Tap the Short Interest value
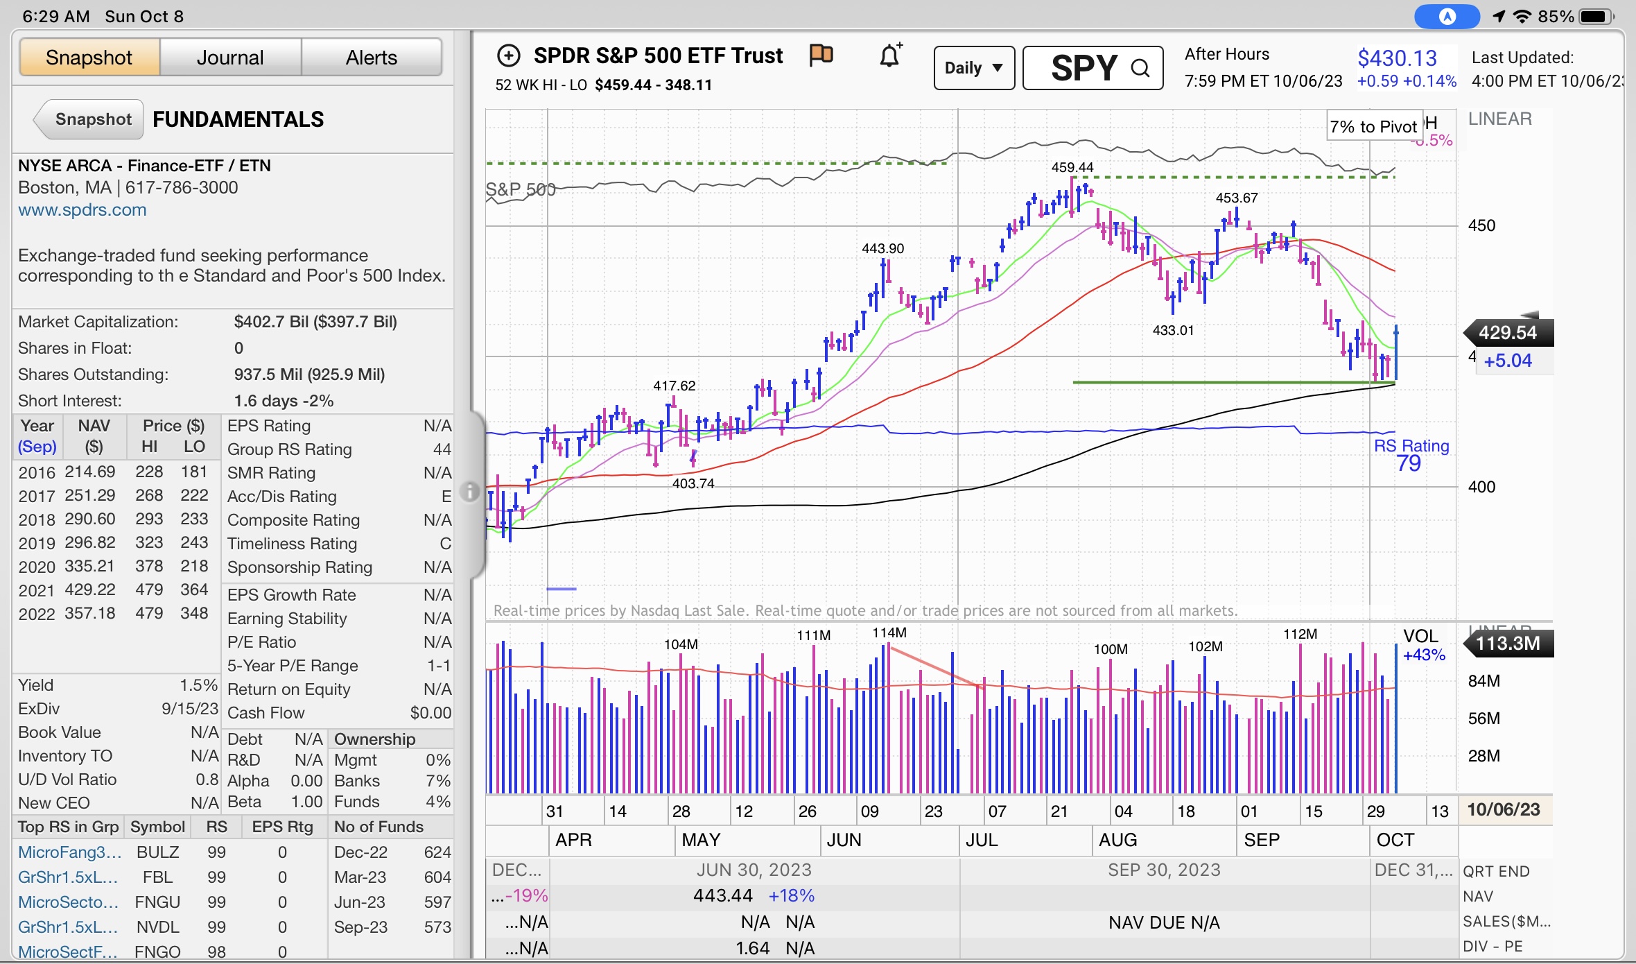Image resolution: width=1636 pixels, height=964 pixels. pyautogui.click(x=284, y=401)
